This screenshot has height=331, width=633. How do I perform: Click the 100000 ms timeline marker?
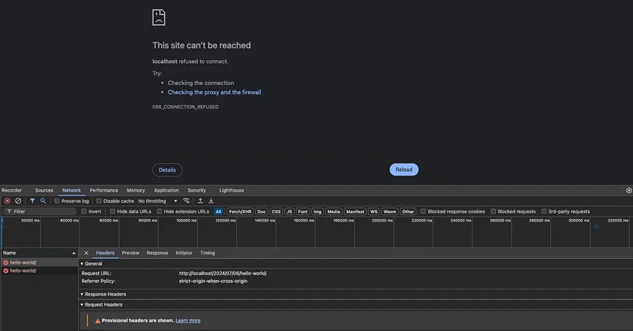(x=187, y=220)
